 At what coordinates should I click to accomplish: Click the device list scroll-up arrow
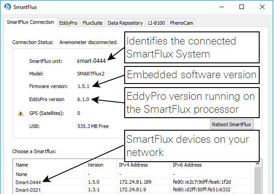pos(257,164)
